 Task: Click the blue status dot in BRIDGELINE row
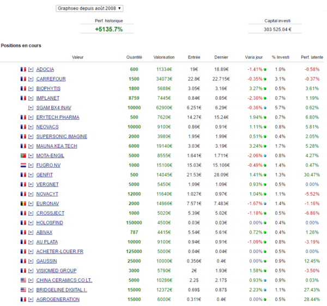[x=265, y=290]
